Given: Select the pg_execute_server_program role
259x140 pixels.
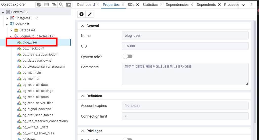Looking at the screenshot, I should point(44,67).
